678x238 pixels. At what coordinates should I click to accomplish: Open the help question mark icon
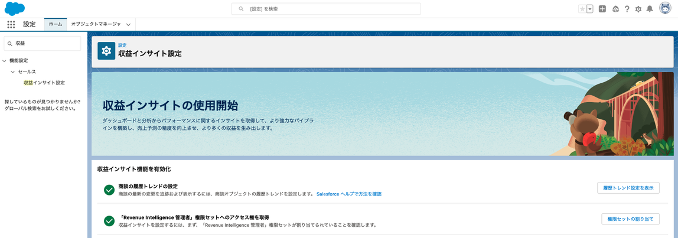click(x=627, y=9)
